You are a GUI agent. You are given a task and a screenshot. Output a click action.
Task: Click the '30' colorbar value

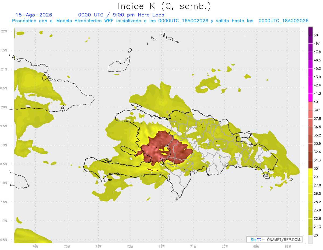click(316, 169)
